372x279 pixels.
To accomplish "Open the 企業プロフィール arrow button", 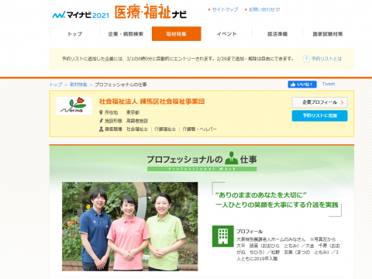I will (319, 102).
